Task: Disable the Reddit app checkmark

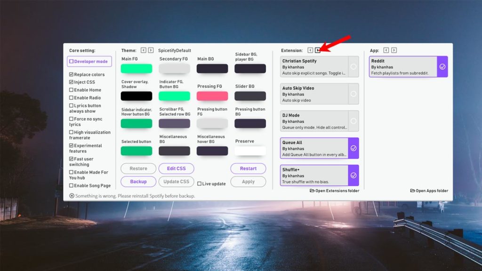Action: point(442,66)
